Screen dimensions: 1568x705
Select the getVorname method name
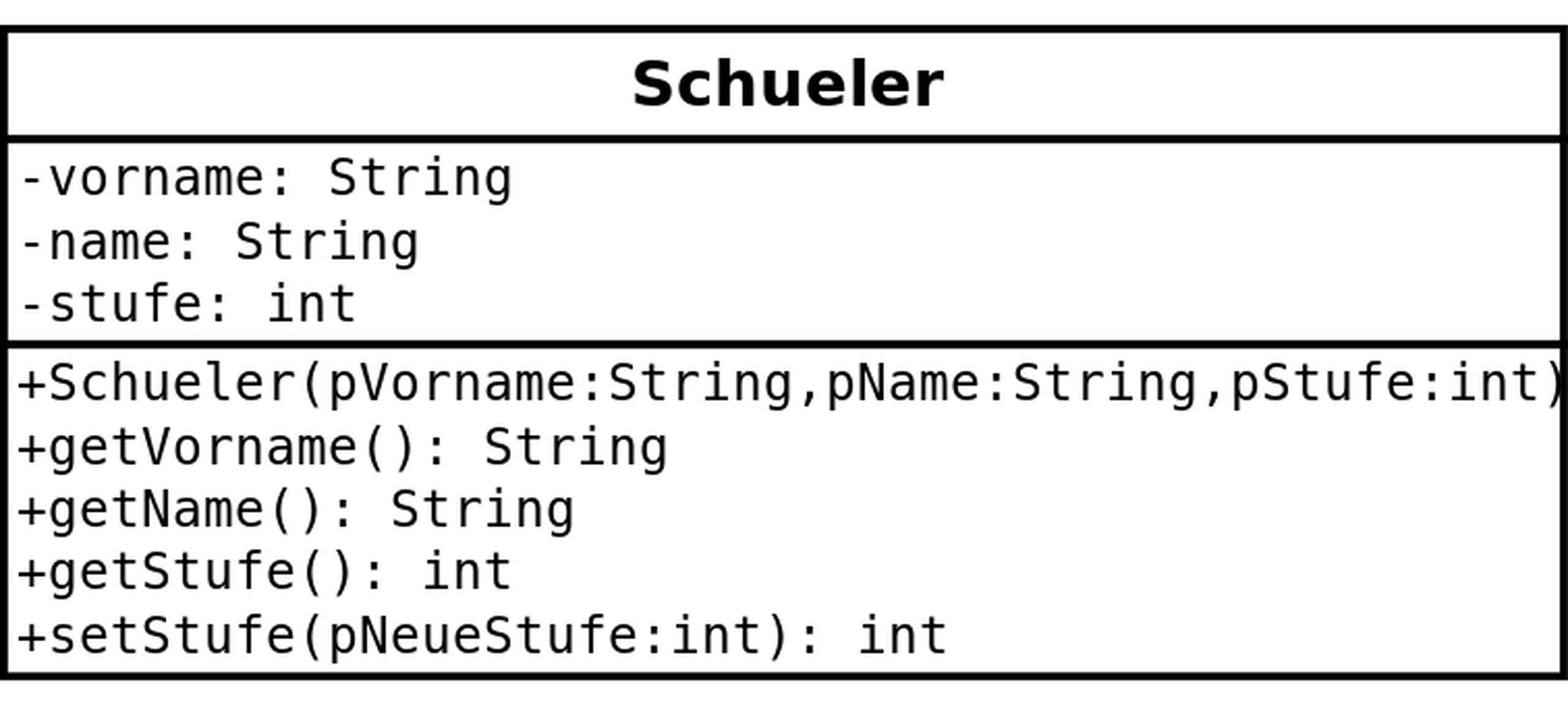click(202, 448)
